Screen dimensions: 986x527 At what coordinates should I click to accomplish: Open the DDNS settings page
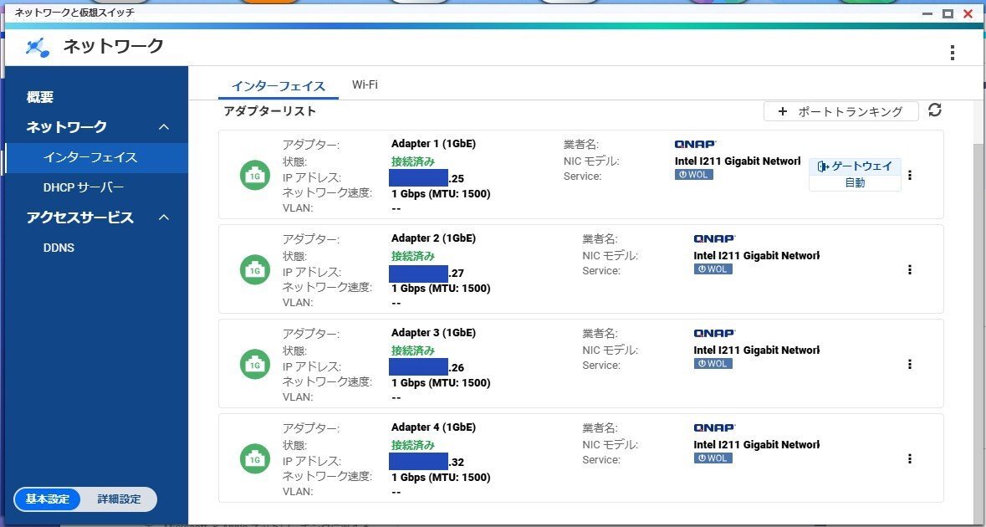coord(59,247)
